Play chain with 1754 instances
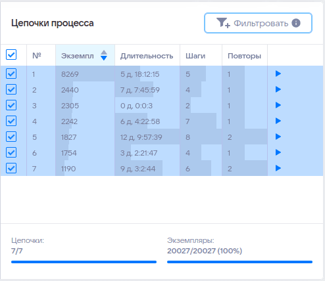Viewport: 325px width, 281px height. click(278, 152)
